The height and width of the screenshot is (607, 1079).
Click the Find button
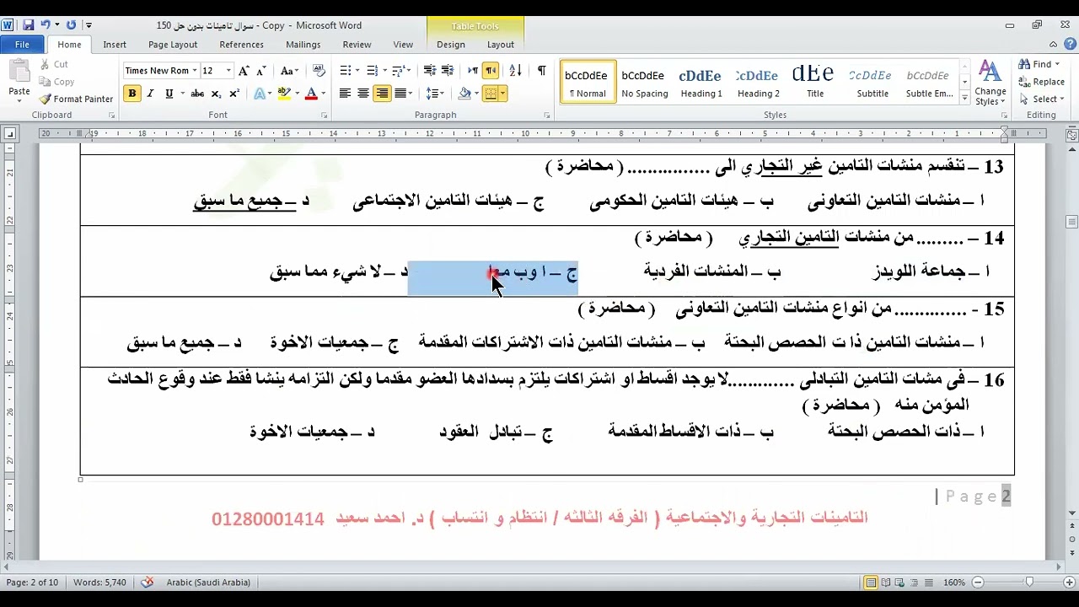pos(1039,64)
